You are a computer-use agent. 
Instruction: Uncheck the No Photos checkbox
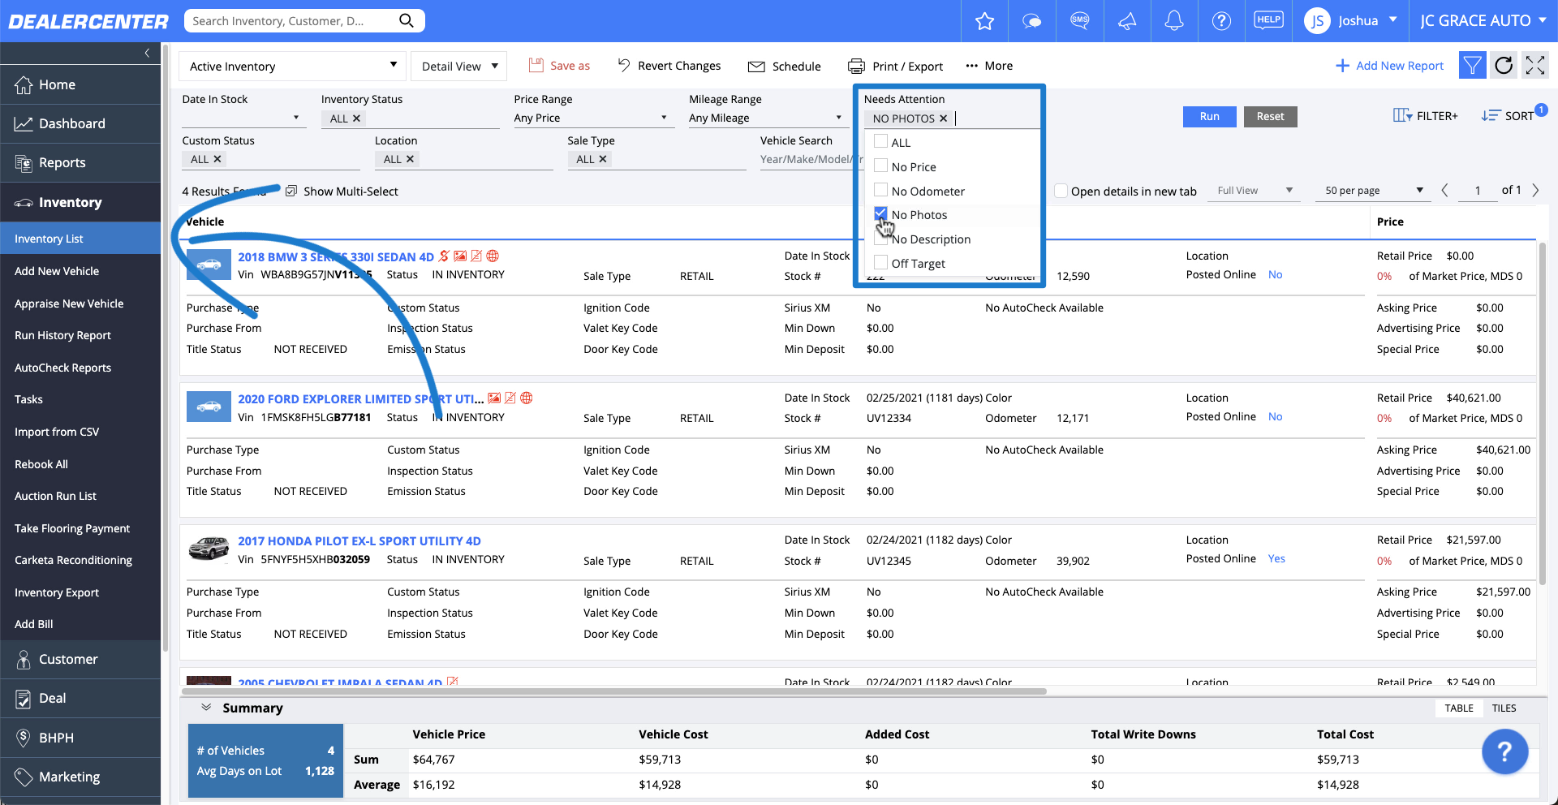880,213
